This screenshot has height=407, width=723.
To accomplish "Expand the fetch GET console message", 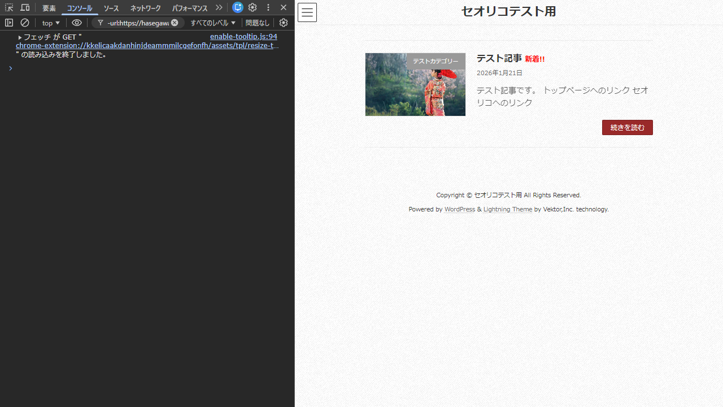I will point(20,37).
